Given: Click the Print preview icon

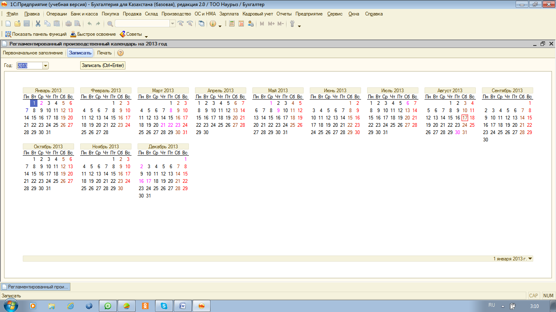Looking at the screenshot, I should (77, 24).
